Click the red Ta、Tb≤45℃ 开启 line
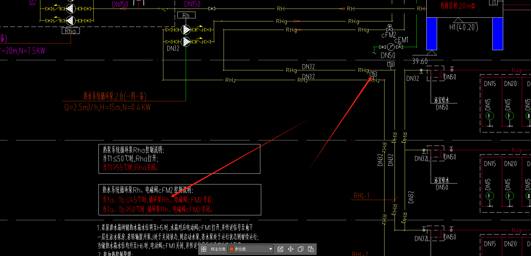This screenshot has width=531, height=256. pos(158,200)
